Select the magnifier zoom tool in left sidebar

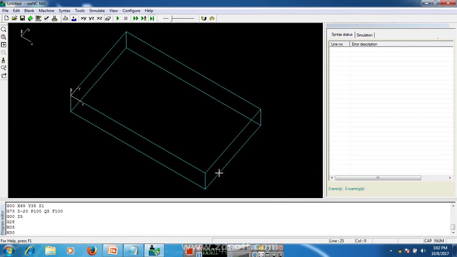click(4, 30)
